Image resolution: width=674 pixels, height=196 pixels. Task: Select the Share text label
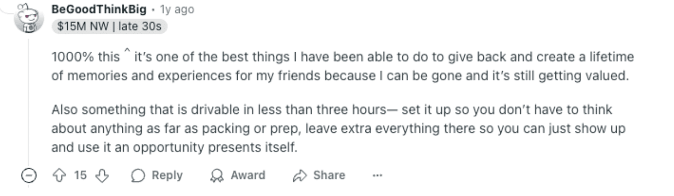pyautogui.click(x=329, y=175)
